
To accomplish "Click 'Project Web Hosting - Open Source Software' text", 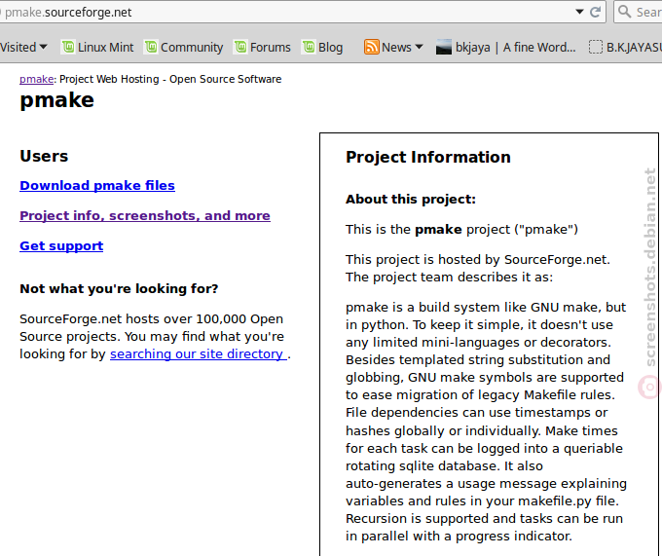I will (x=170, y=79).
